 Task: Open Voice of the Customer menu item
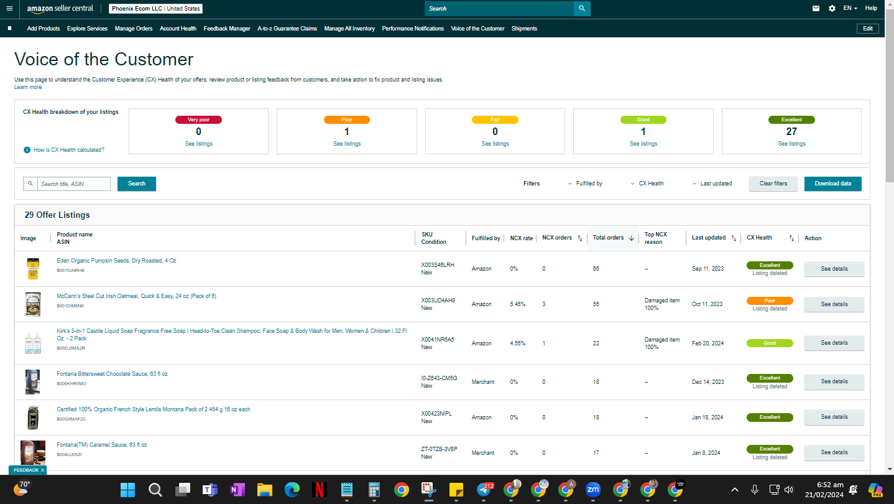[477, 29]
